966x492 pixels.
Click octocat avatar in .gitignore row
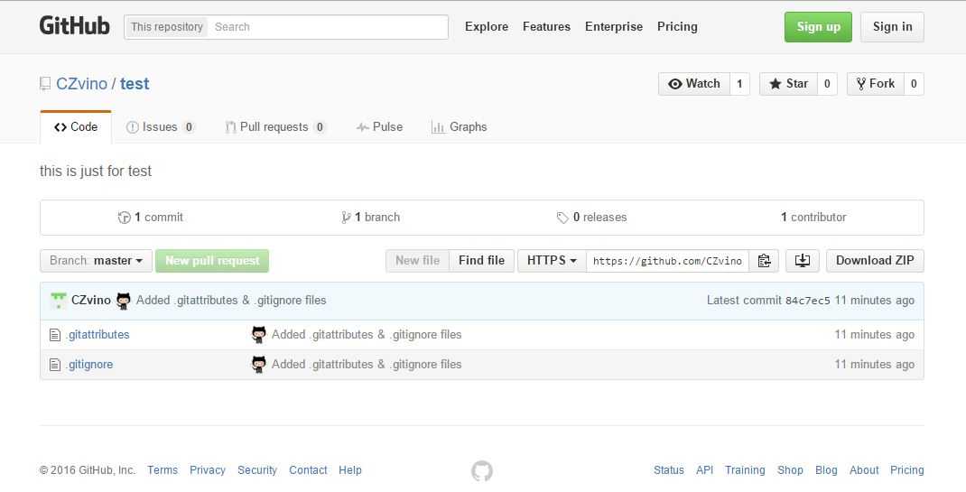(x=259, y=365)
